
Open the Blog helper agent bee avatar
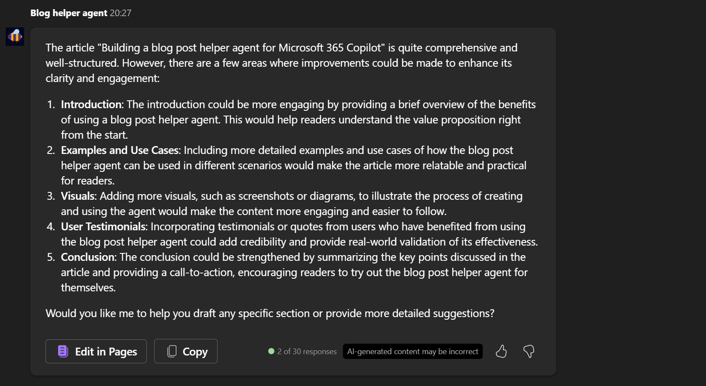pyautogui.click(x=14, y=36)
